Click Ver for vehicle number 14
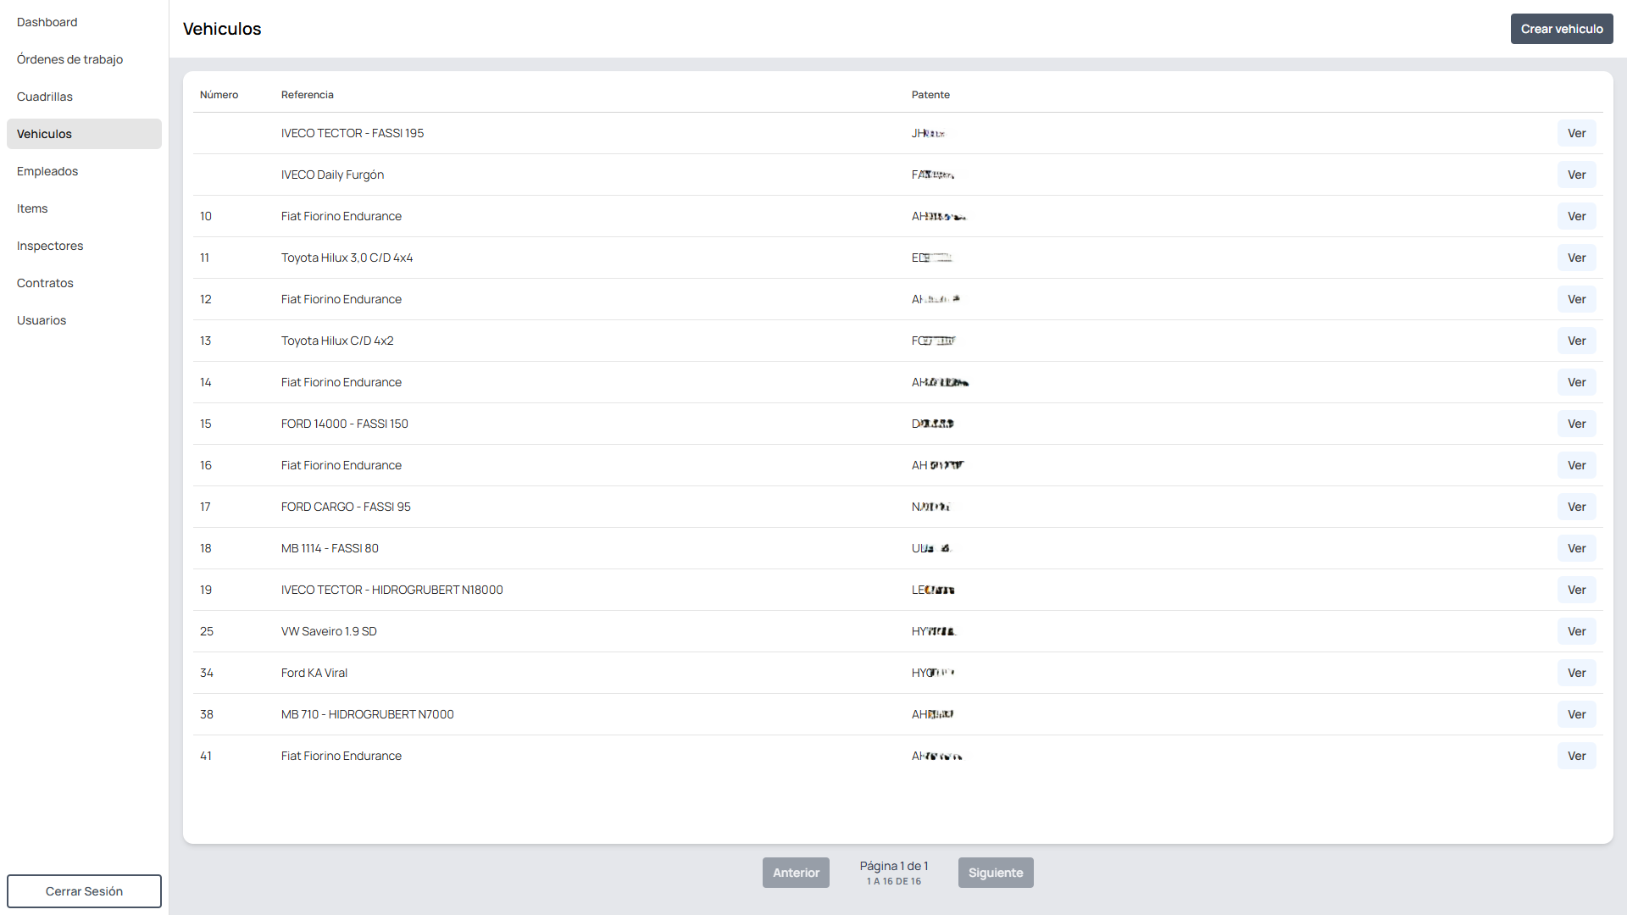Viewport: 1627px width, 915px height. 1576,382
